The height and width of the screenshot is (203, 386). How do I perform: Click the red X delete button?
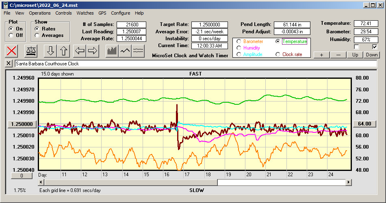(x=12, y=51)
